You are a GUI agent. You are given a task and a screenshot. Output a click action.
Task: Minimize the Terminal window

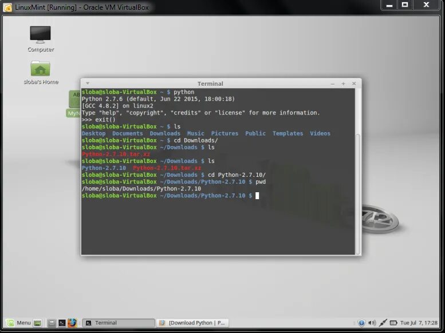click(x=333, y=84)
